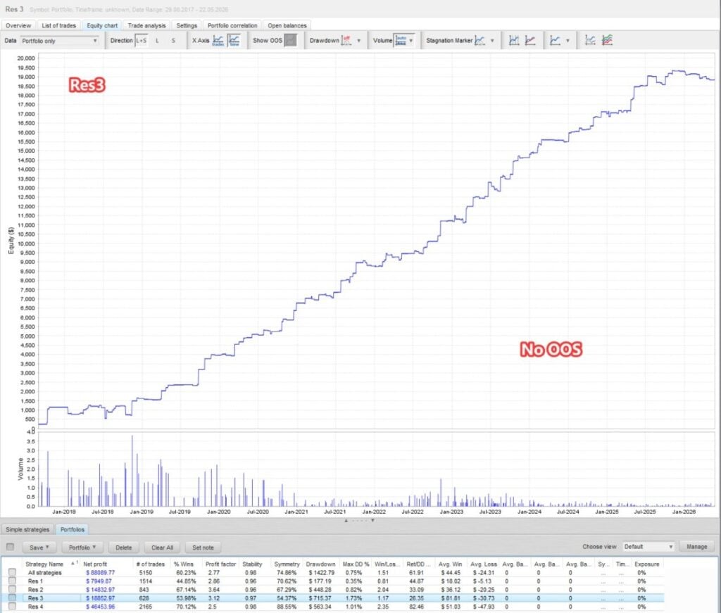Image resolution: width=721 pixels, height=613 pixels.
Task: Click the Set note button
Action: pyautogui.click(x=203, y=548)
